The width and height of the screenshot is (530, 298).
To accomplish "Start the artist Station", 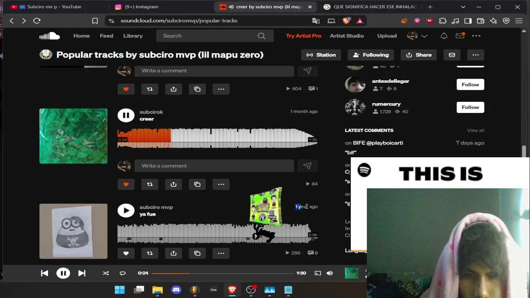I will pyautogui.click(x=321, y=55).
